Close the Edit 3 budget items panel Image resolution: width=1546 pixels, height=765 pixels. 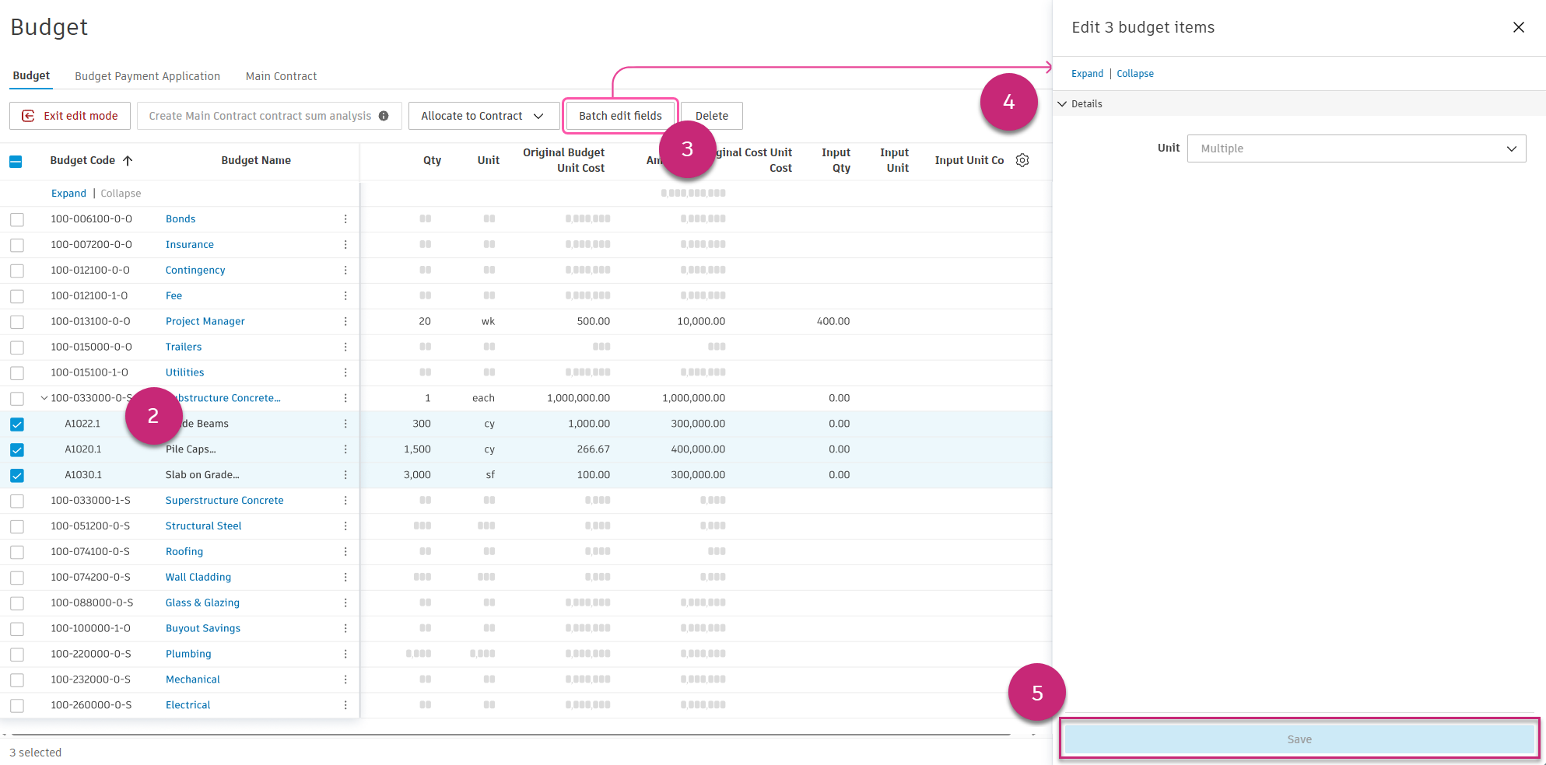[1518, 27]
